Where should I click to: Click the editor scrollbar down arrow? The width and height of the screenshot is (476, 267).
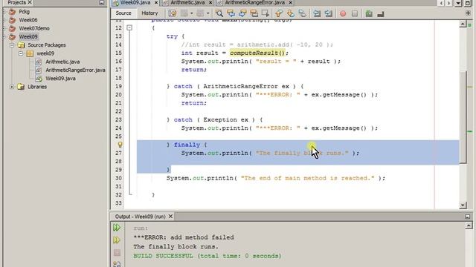pyautogui.click(x=463, y=205)
